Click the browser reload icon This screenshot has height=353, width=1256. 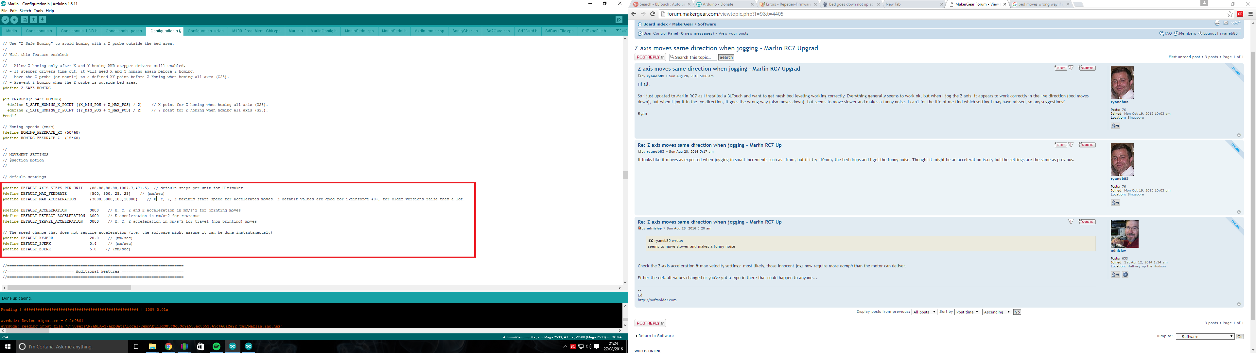(653, 14)
